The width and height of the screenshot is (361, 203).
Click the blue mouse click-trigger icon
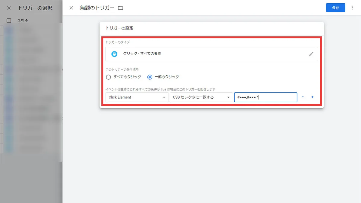(114, 54)
